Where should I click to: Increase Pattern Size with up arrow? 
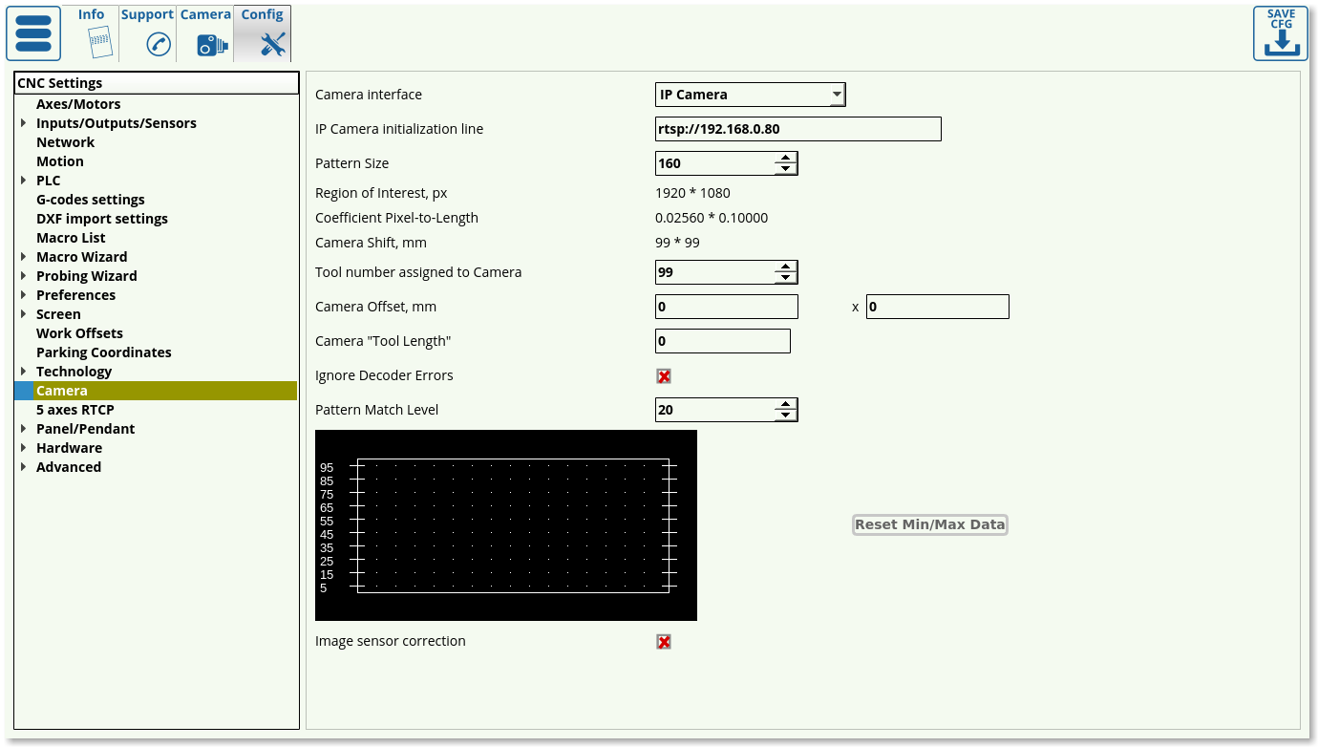point(785,158)
